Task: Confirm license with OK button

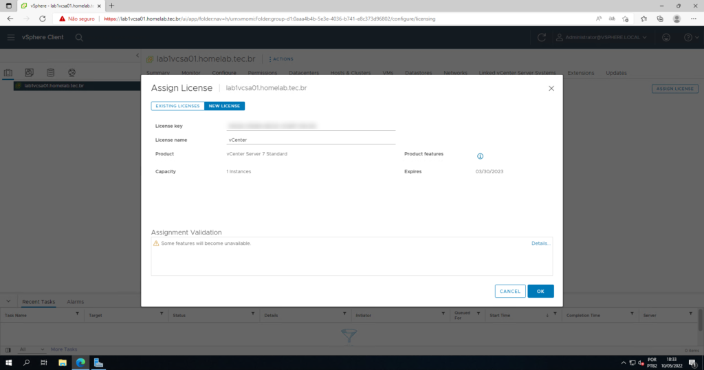Action: tap(540, 291)
